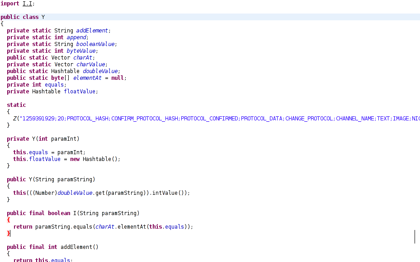Click the I.I import link
This screenshot has width=420, height=262.
pyautogui.click(x=28, y=4)
